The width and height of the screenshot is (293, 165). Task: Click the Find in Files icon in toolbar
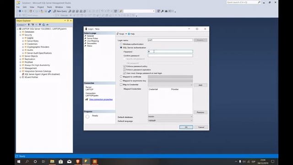(121, 11)
